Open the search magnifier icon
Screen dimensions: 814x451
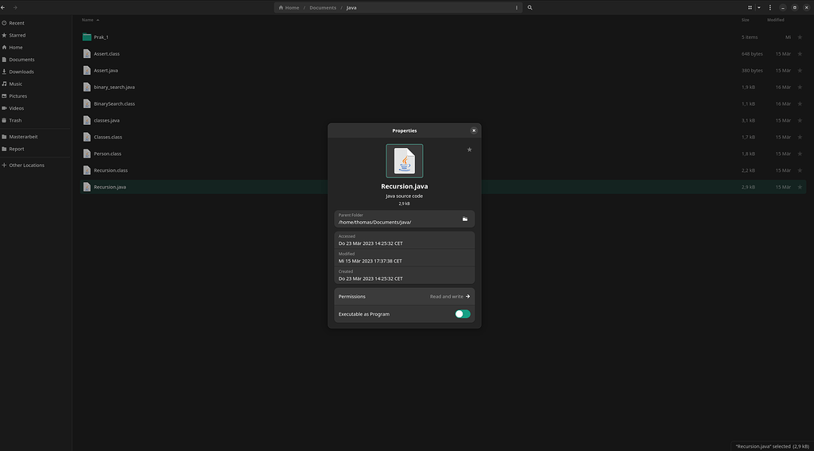530,7
